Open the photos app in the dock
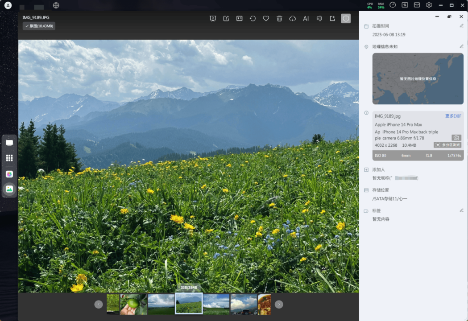 pos(9,189)
